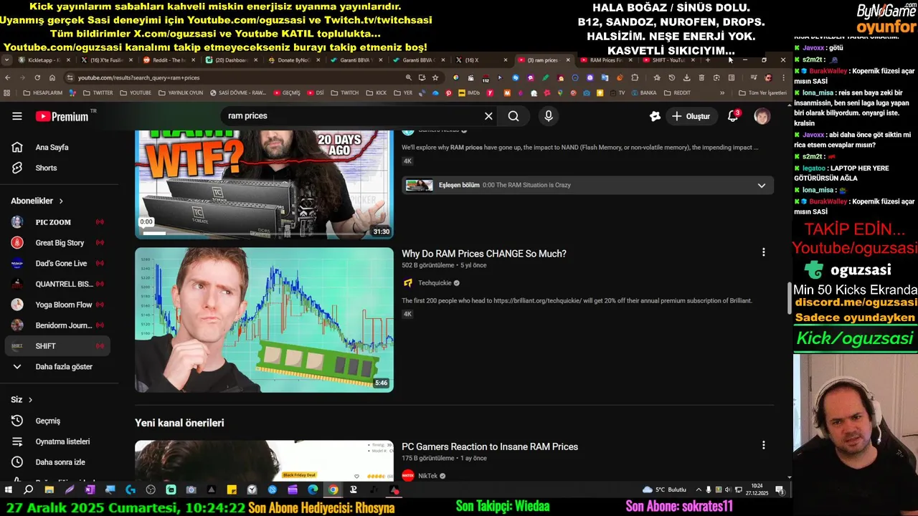Open PC Gamers Reaction to Insane RAM Prices
Viewport: 918px width, 516px height.
[490, 446]
